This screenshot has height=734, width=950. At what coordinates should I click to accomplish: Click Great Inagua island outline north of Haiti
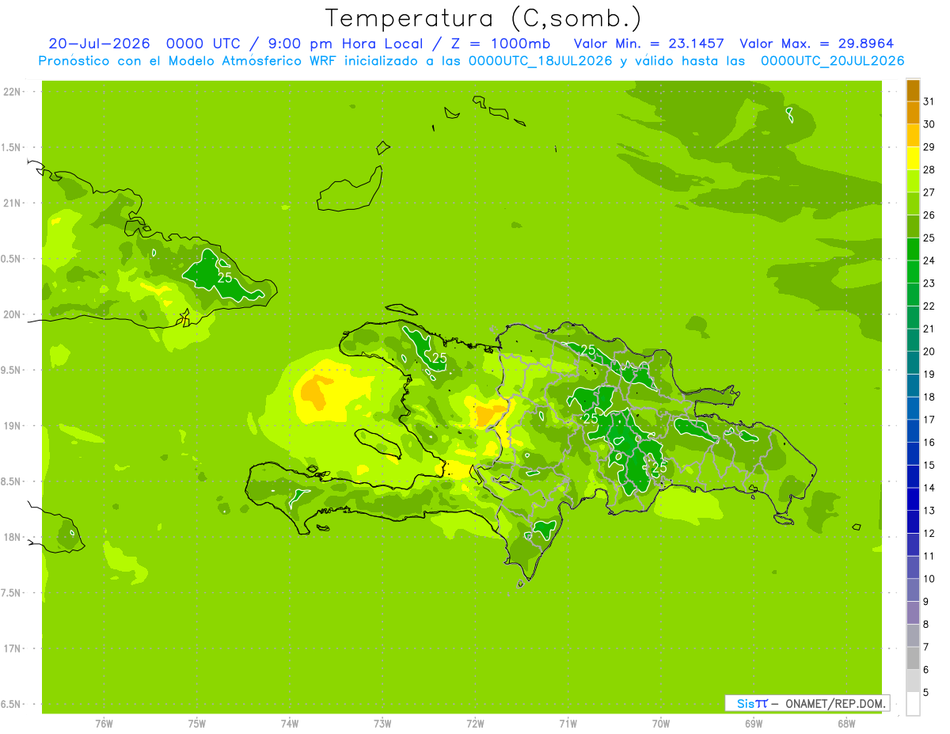click(351, 190)
